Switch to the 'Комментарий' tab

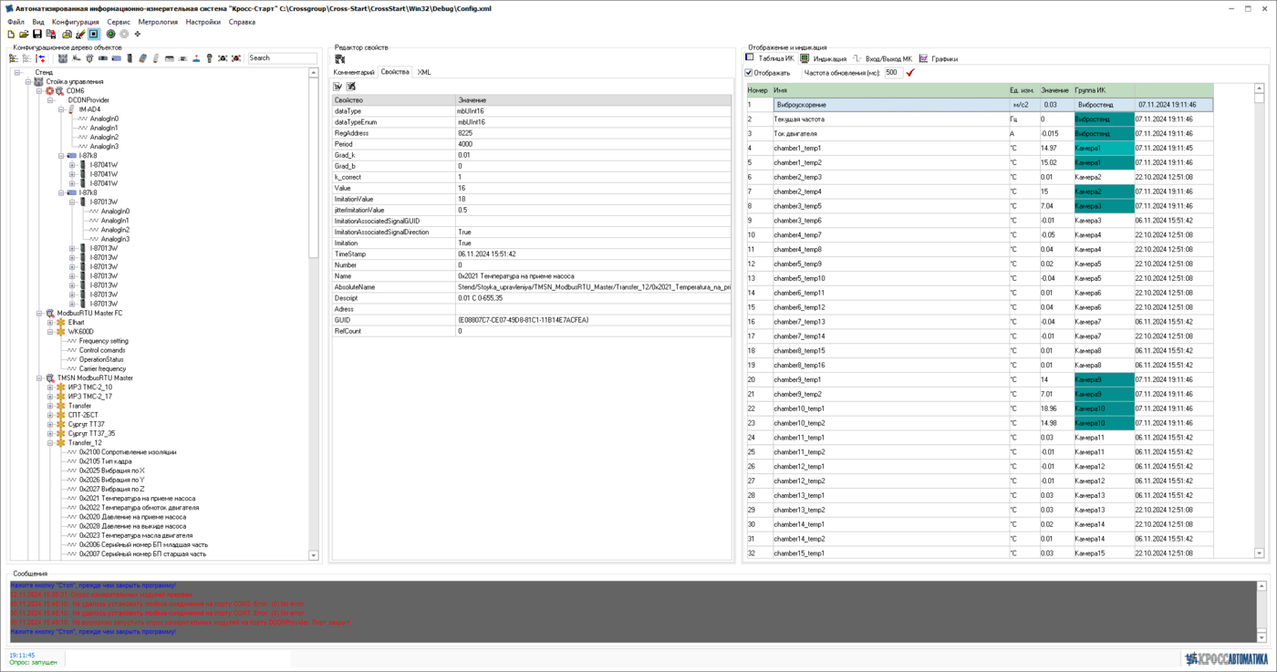tap(354, 72)
